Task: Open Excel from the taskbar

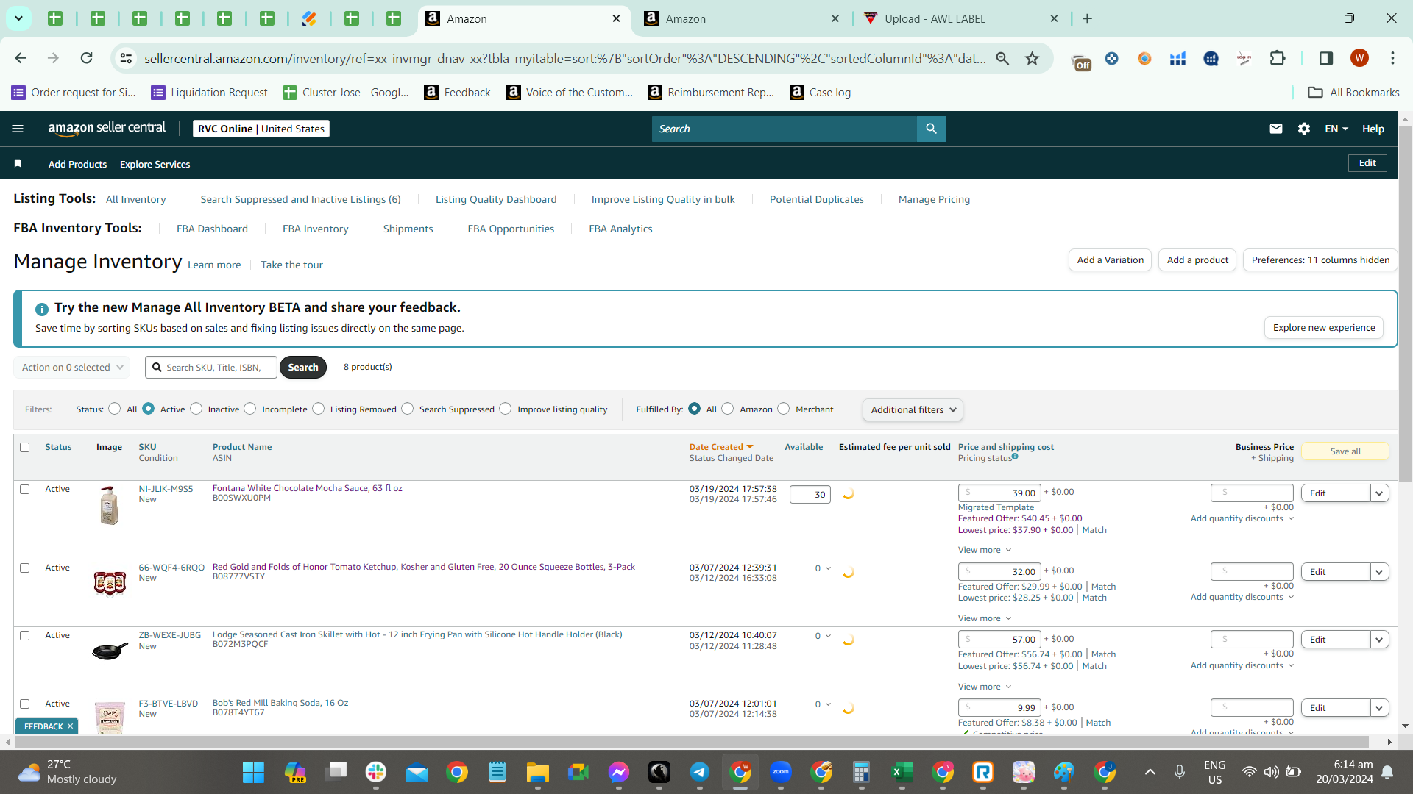Action: click(x=901, y=772)
